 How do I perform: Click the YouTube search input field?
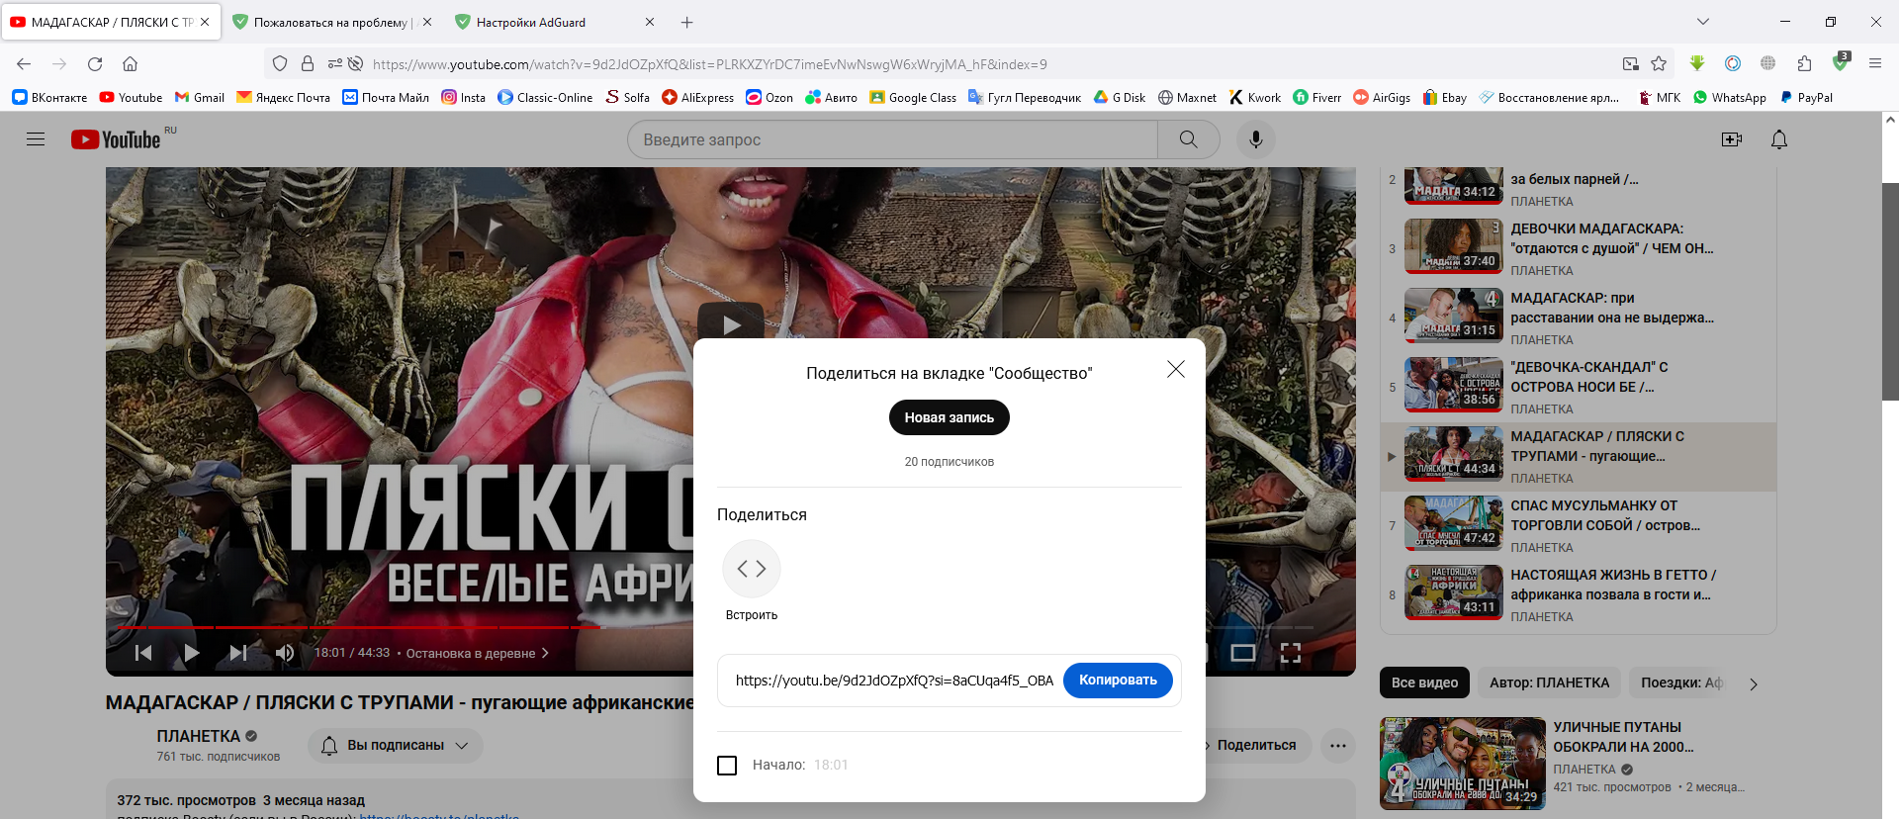coord(890,139)
